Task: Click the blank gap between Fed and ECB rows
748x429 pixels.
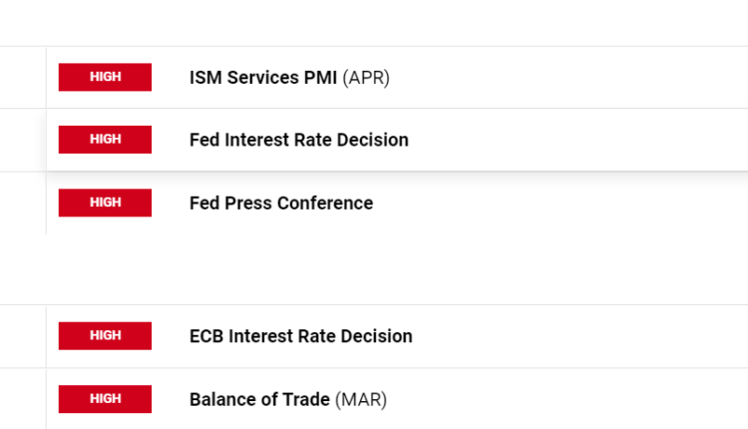Action: pyautogui.click(x=374, y=269)
